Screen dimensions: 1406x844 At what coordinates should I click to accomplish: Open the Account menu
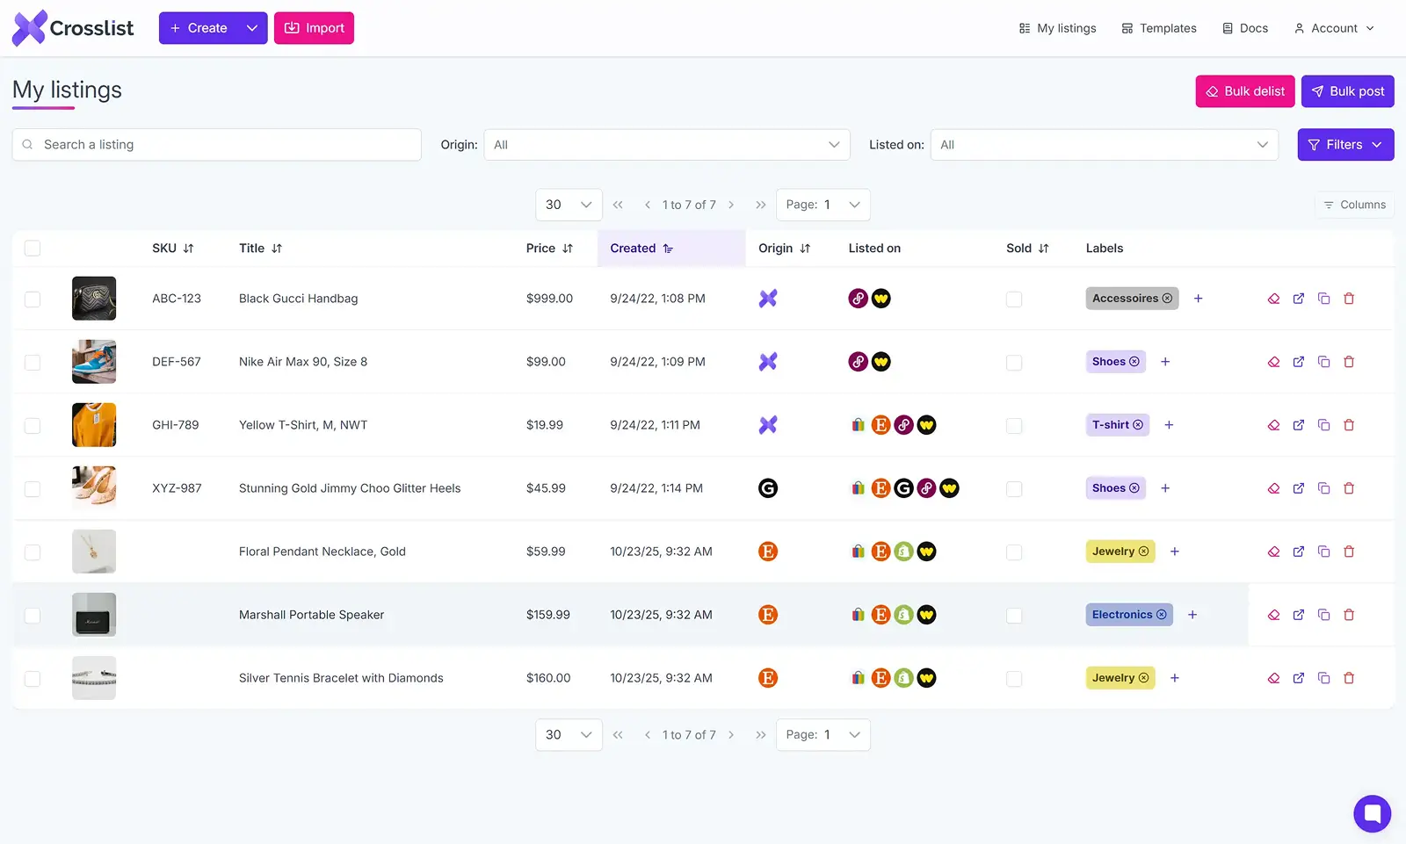(1333, 27)
